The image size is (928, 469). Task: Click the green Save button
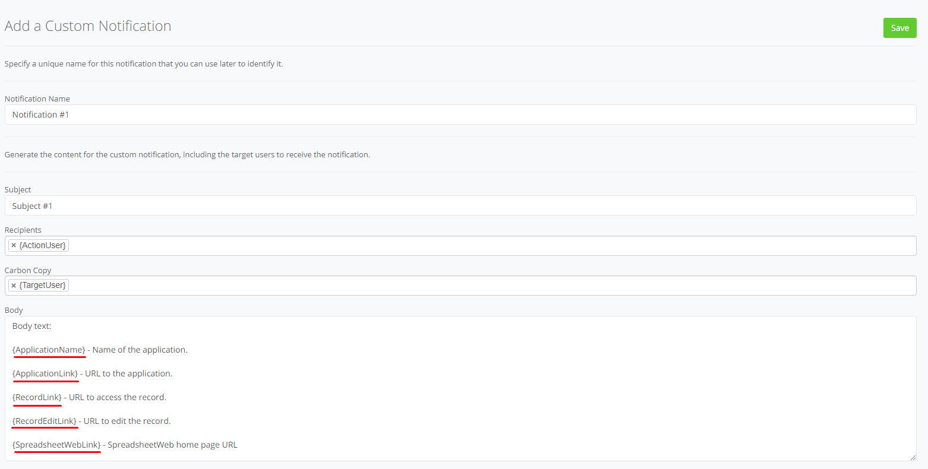coord(899,28)
